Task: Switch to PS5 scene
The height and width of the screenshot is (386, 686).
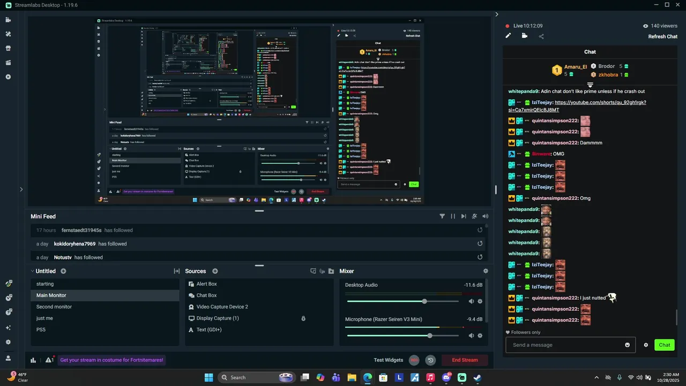Action: (105, 330)
